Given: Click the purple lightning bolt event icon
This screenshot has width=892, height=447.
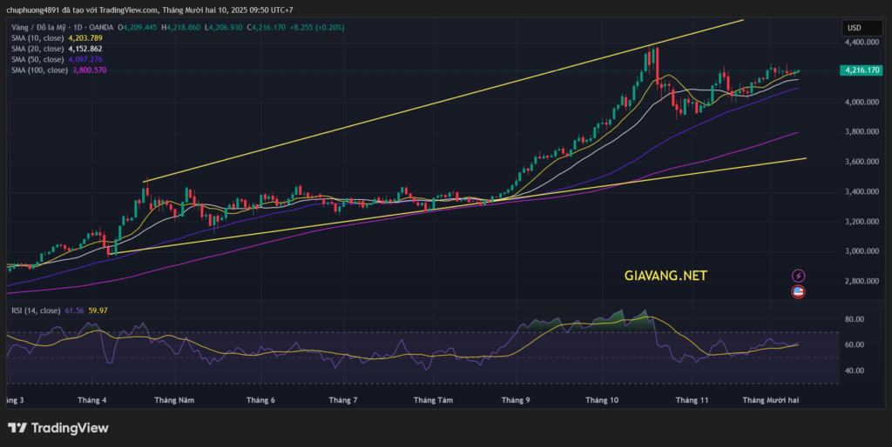Looking at the screenshot, I should click(x=797, y=276).
